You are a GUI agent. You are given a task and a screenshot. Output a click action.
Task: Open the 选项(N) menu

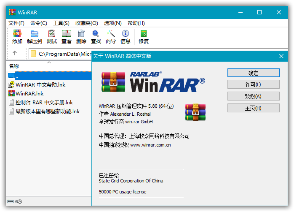(x=113, y=23)
